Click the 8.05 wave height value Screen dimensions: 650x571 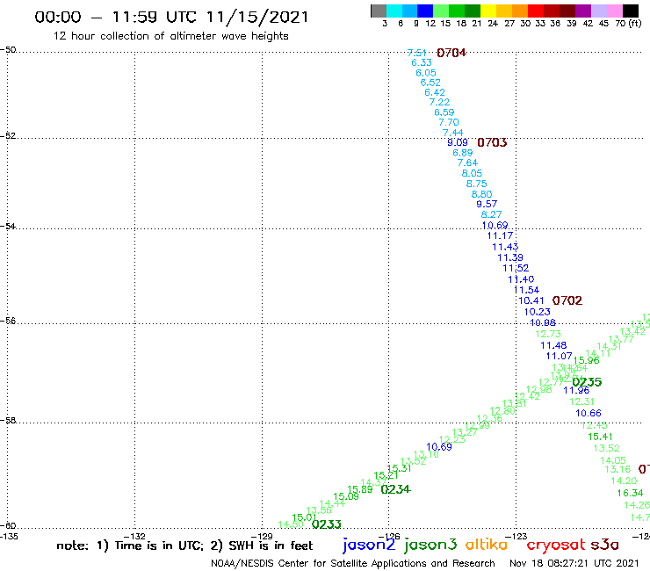(x=473, y=173)
